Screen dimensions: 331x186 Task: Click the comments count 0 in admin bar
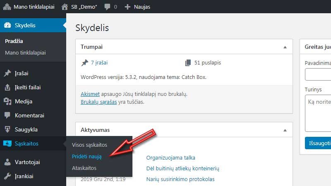point(115,7)
